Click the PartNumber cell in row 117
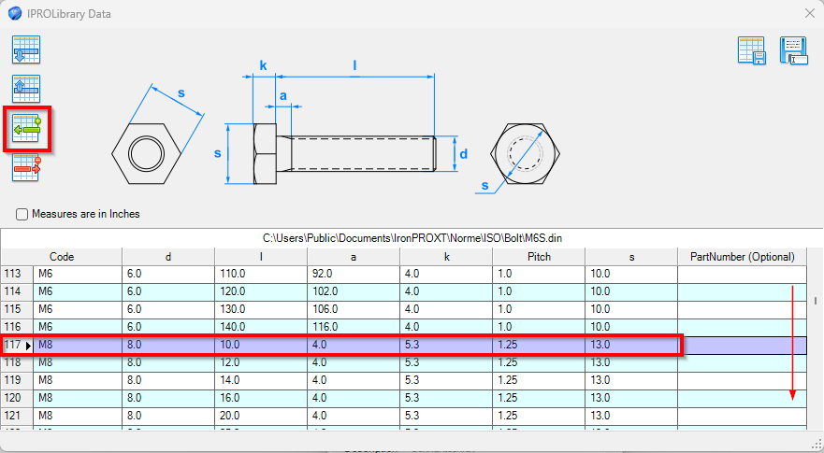824x453 pixels. pos(742,346)
